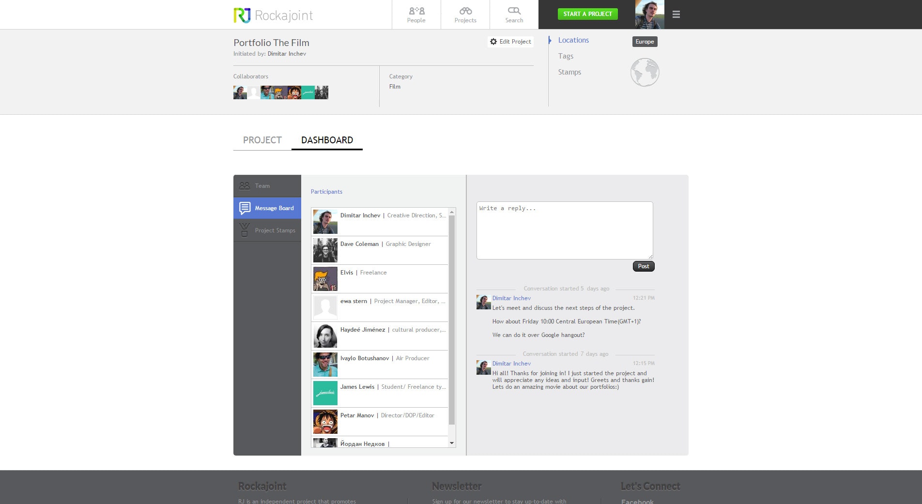
Task: Open the hamburger menu icon
Action: click(x=676, y=15)
